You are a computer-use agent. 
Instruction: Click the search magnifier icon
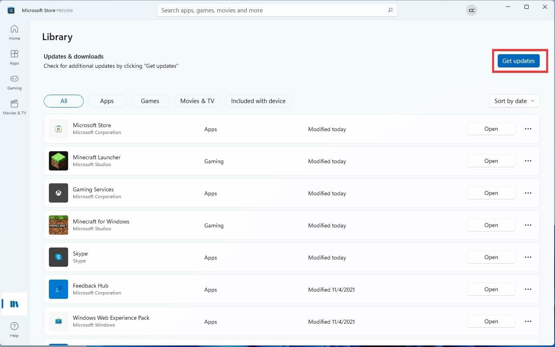pos(390,10)
